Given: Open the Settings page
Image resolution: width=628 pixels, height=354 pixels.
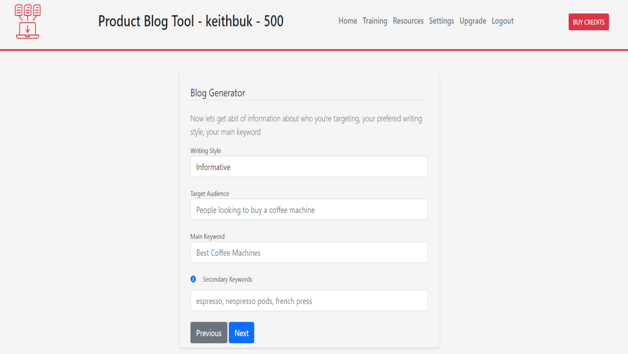Looking at the screenshot, I should pos(441,21).
